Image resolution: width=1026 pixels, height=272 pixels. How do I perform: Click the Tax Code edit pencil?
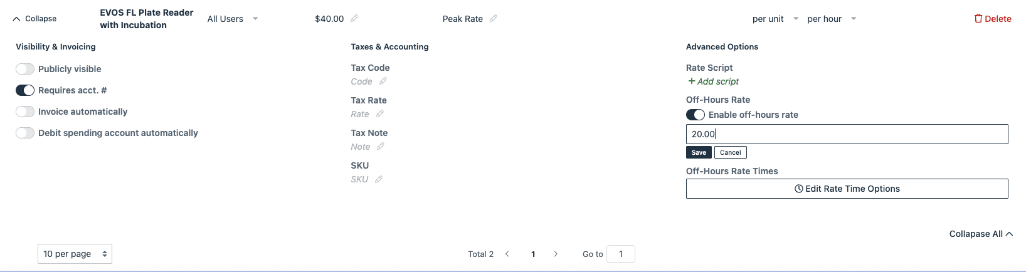point(383,81)
